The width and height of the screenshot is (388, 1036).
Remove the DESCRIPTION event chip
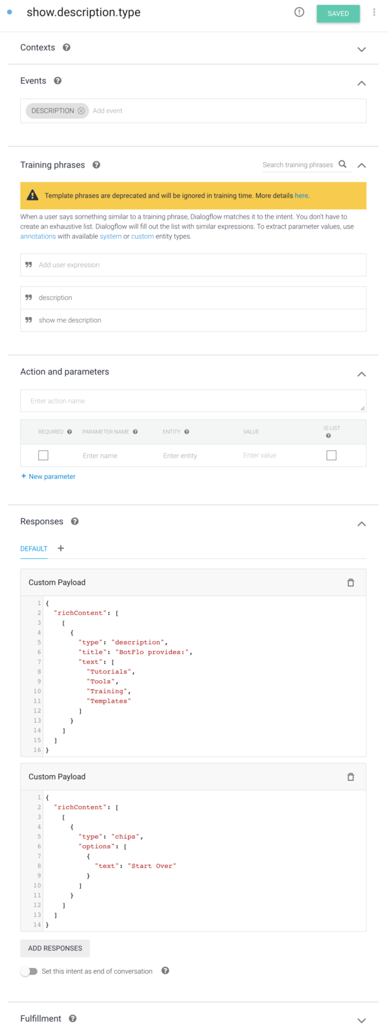click(81, 111)
